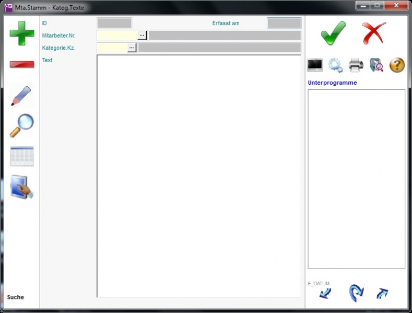Confirm with the green checkmark icon
412x313 pixels.
pos(333,33)
